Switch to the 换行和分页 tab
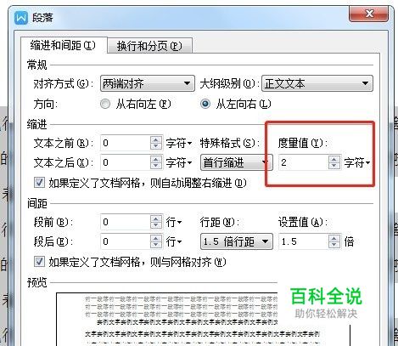This screenshot has height=346, width=398. tap(149, 46)
